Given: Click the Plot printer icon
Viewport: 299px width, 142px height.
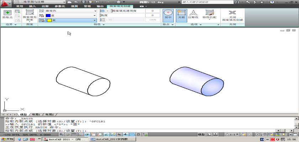Looking at the screenshot, I should (119, 2).
